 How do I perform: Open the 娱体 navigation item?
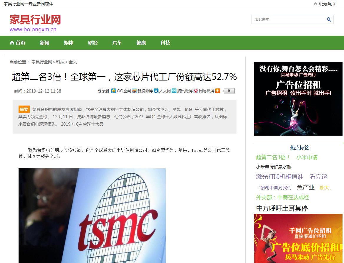(69, 43)
